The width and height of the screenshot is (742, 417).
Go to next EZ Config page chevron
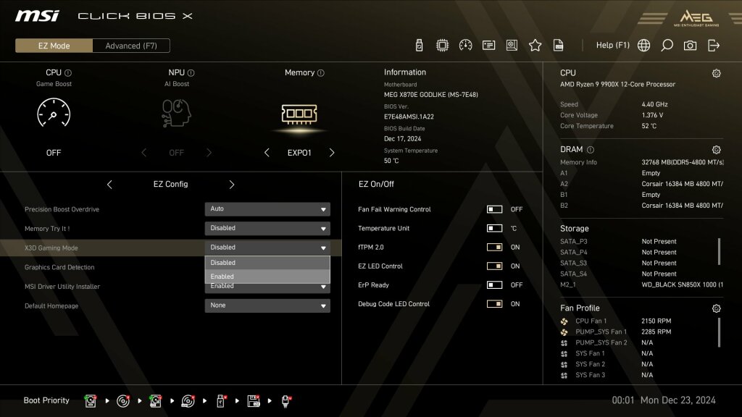point(232,185)
